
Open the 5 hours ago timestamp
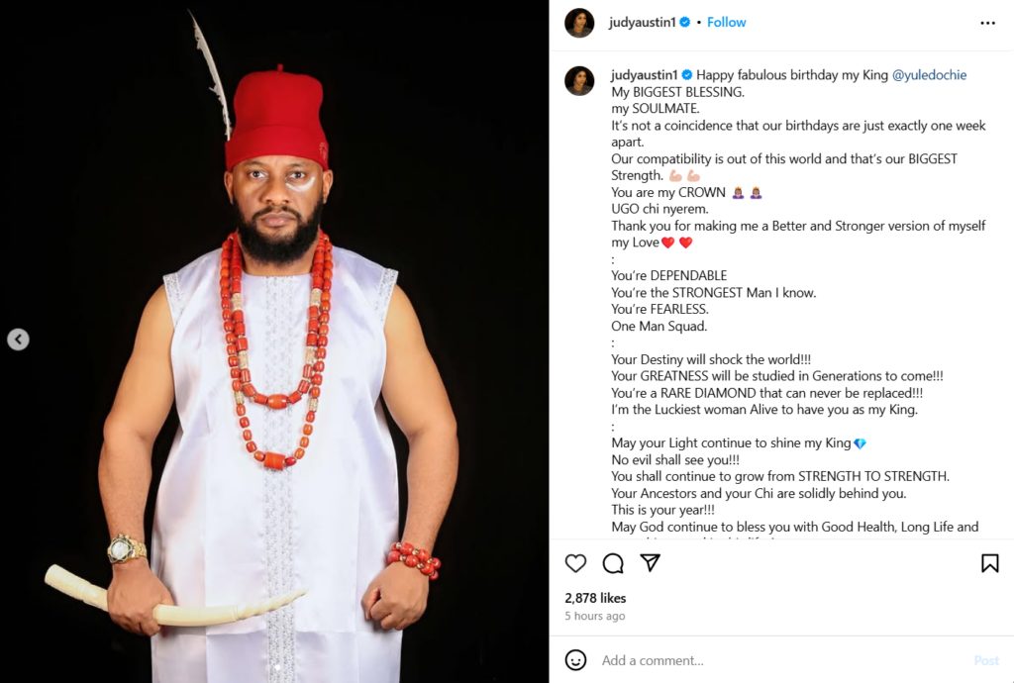(594, 616)
